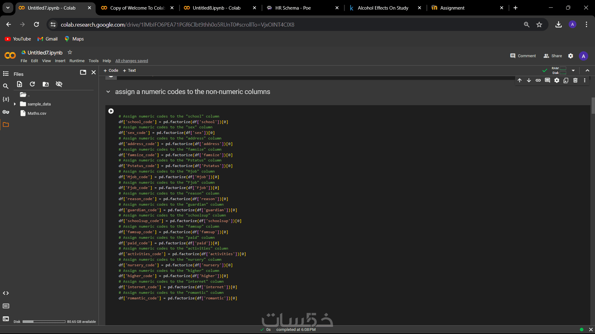Star the Untitled7.ipynb notebook
595x334 pixels.
pyautogui.click(x=70, y=52)
